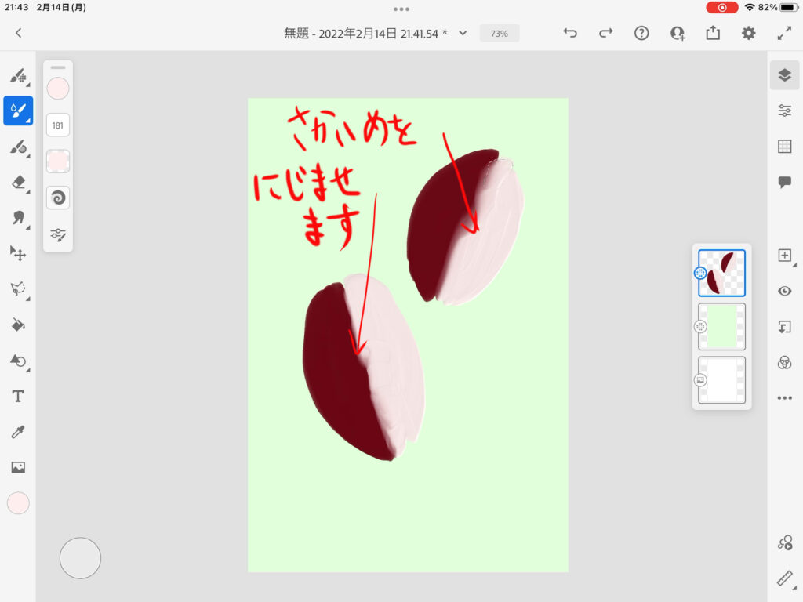Undo the last stroke

570,33
